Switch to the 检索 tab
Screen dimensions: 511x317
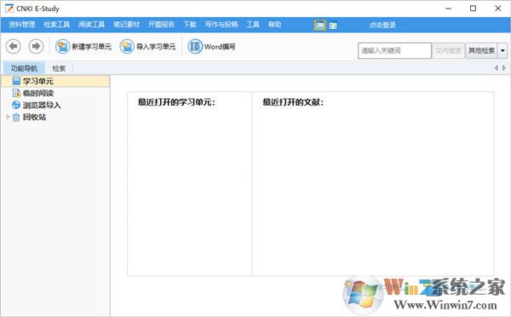click(x=59, y=68)
